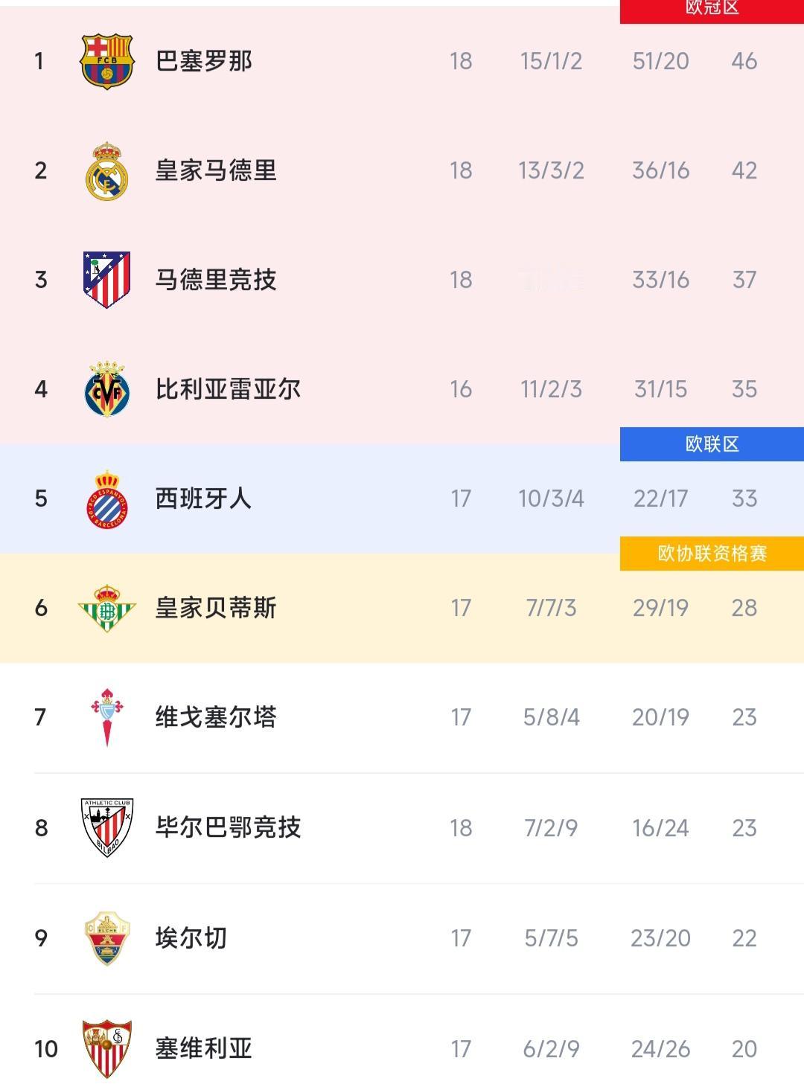804x1084 pixels.
Task: Click Barcelona's points total 46
Action: [x=744, y=62]
